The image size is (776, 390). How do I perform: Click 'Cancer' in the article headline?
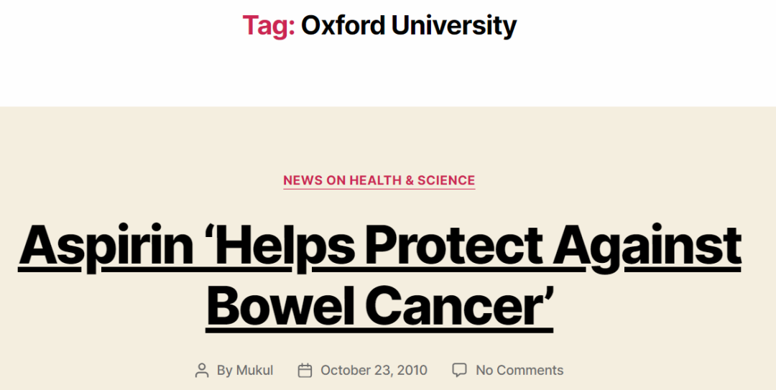(x=461, y=306)
